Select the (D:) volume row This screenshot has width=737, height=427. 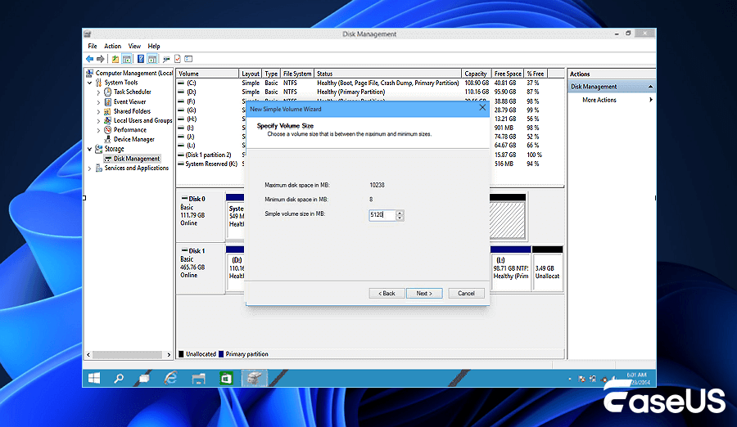click(369, 92)
